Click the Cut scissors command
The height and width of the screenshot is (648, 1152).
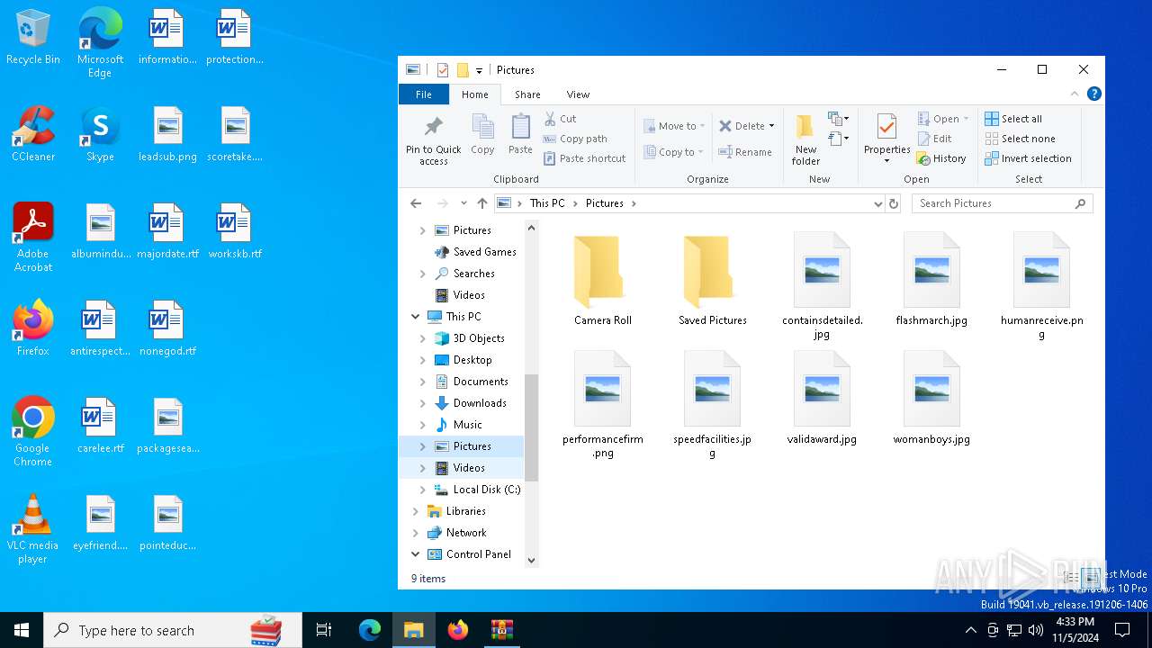click(x=560, y=119)
